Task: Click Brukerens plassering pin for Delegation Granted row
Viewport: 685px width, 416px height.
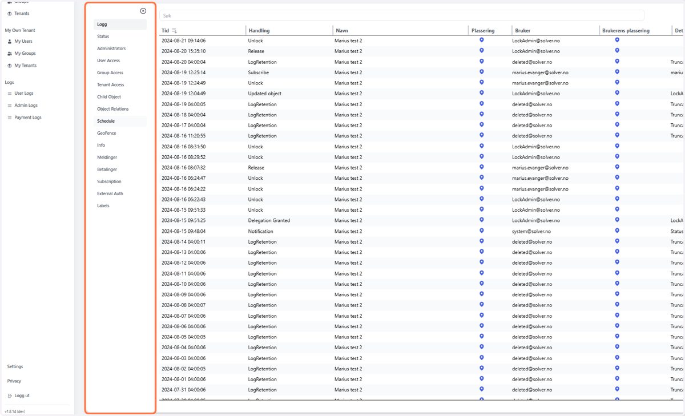Action: pyautogui.click(x=617, y=220)
